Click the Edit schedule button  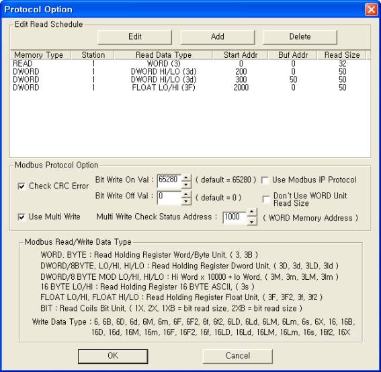pyautogui.click(x=134, y=37)
